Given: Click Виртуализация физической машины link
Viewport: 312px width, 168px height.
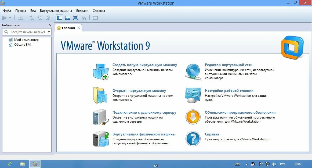Looking at the screenshot, I should click(x=144, y=134).
